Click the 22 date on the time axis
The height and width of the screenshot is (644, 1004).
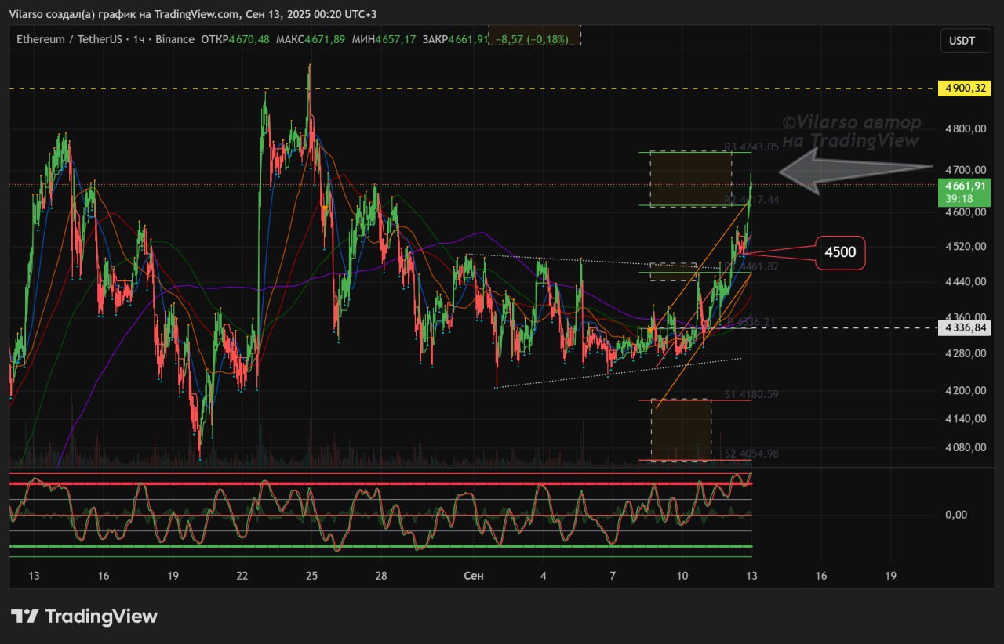[242, 576]
